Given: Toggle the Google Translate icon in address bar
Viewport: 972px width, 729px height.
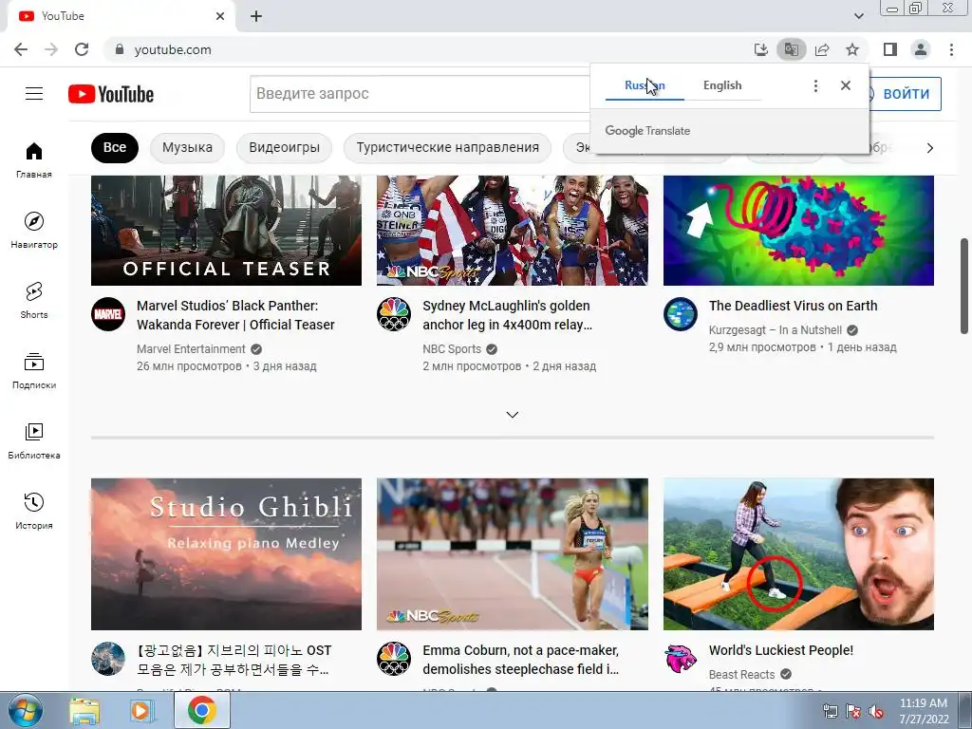Looking at the screenshot, I should coord(791,49).
